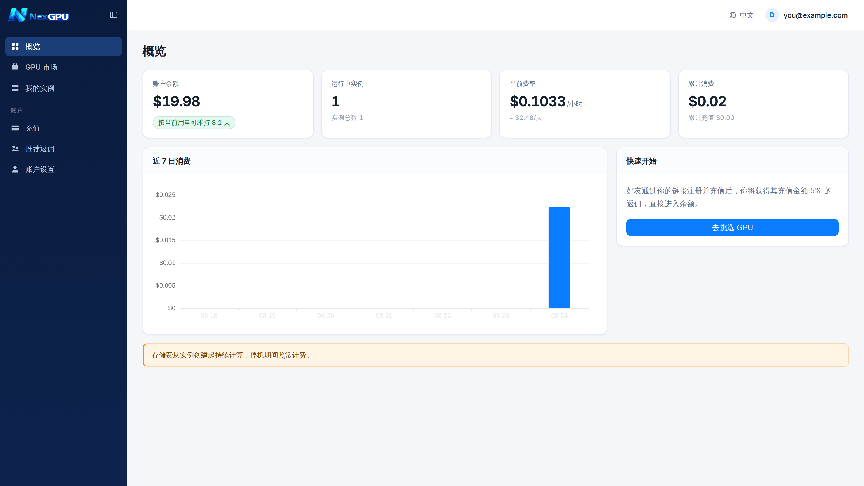Click the $0.005 y-axis label
Image resolution: width=864 pixels, height=486 pixels.
(x=165, y=285)
